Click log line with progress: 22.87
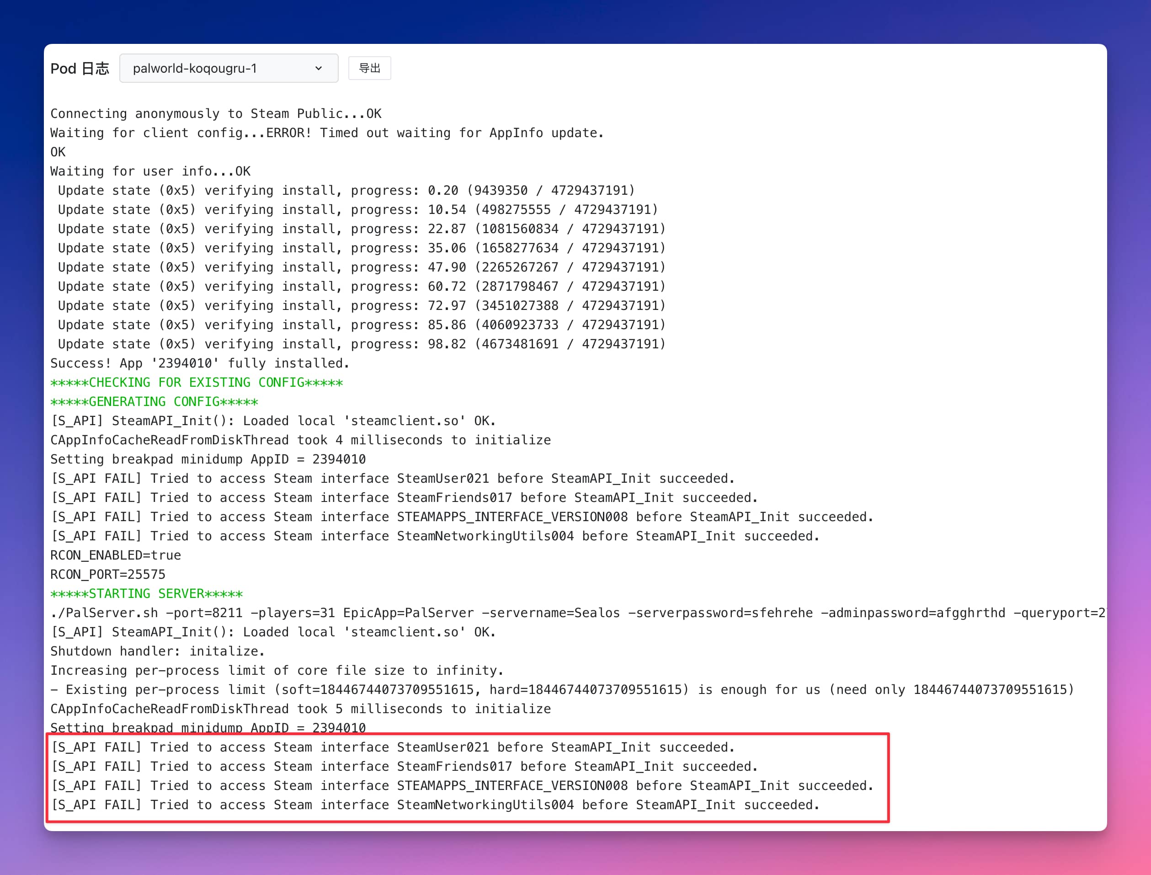1151x875 pixels. click(x=362, y=229)
